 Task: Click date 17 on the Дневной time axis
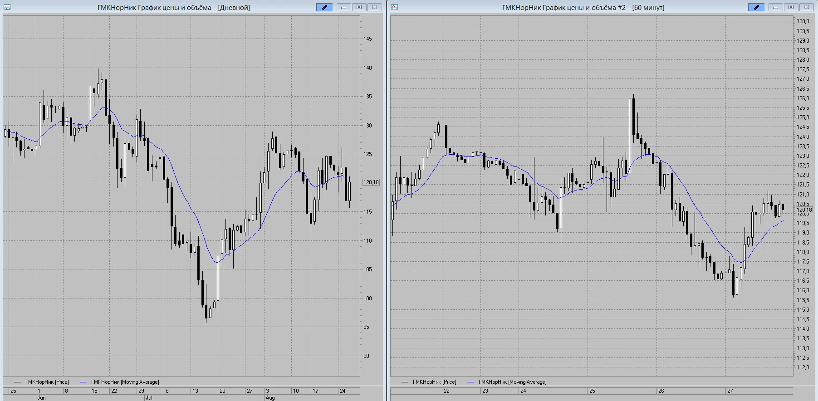pos(315,391)
